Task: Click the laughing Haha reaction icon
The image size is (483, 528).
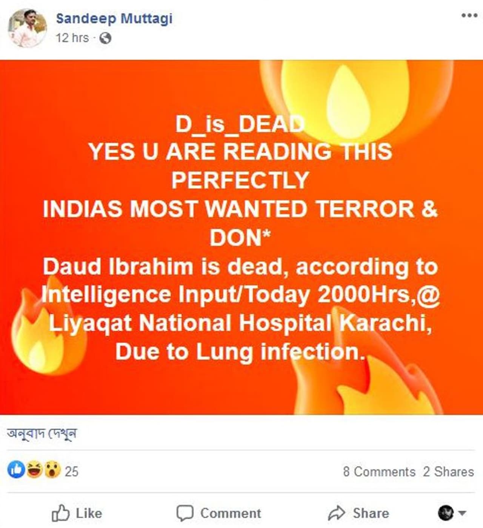Action: click(x=34, y=470)
